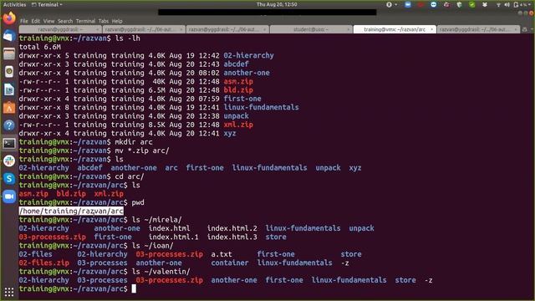Open the Help menu
Viewport: 535px width, 301px height.
pyautogui.click(x=117, y=21)
